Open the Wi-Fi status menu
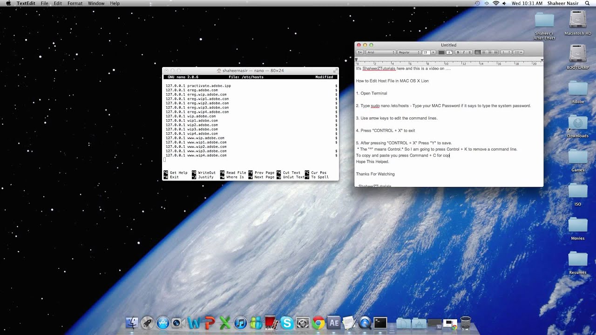Screen dimensions: 596x335 click(495, 3)
